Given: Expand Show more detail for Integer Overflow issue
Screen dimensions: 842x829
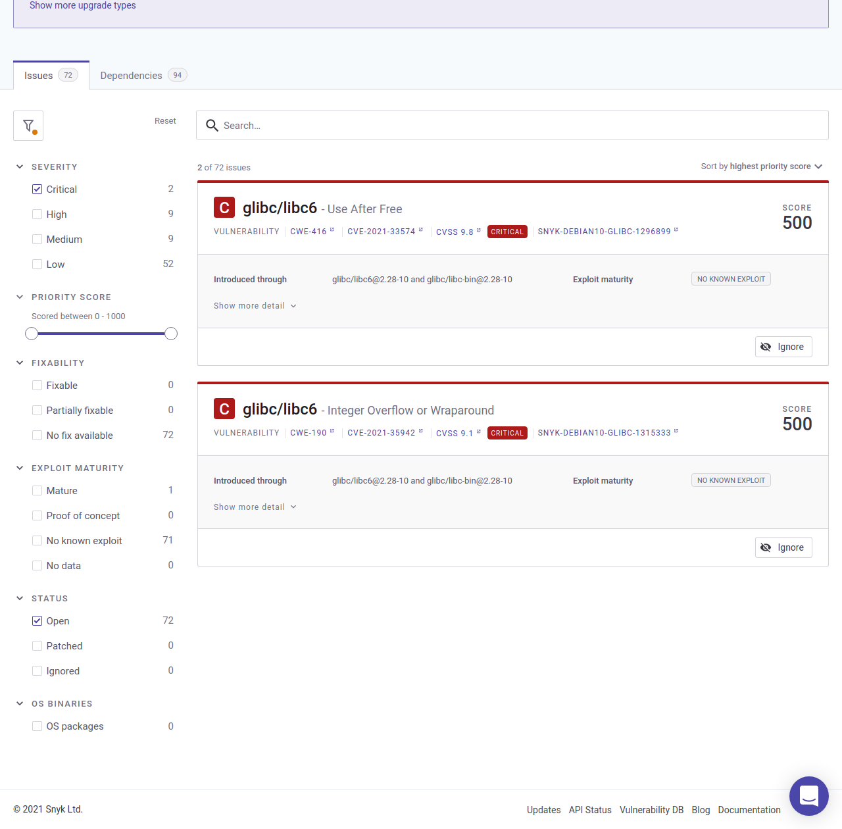Looking at the screenshot, I should (x=255, y=507).
